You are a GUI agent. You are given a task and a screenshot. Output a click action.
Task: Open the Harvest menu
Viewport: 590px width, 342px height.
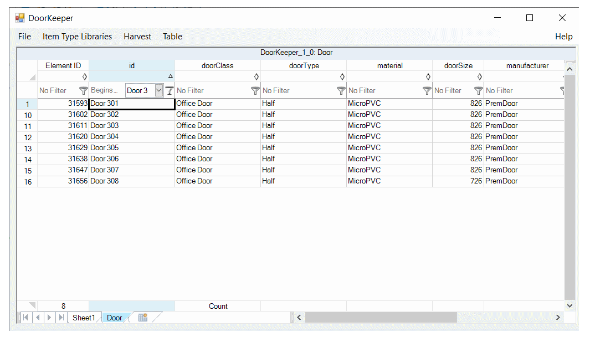point(137,37)
